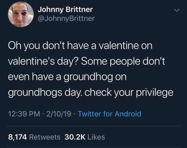The height and width of the screenshot is (148, 187).
Task: Click the word 'Android' in source label
Action: pos(127,114)
